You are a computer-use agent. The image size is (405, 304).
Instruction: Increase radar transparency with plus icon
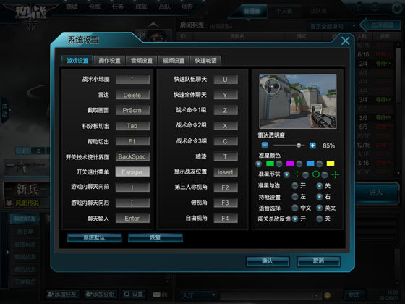(312, 145)
